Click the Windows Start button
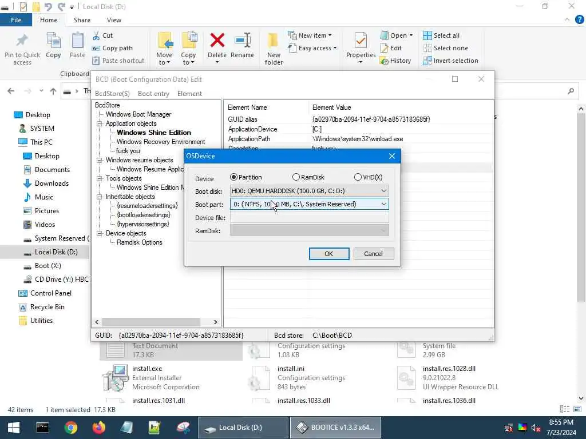The width and height of the screenshot is (586, 439). pyautogui.click(x=14, y=428)
